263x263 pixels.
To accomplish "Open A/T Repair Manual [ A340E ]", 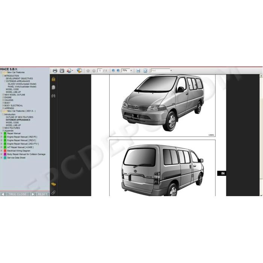I will tap(20, 147).
